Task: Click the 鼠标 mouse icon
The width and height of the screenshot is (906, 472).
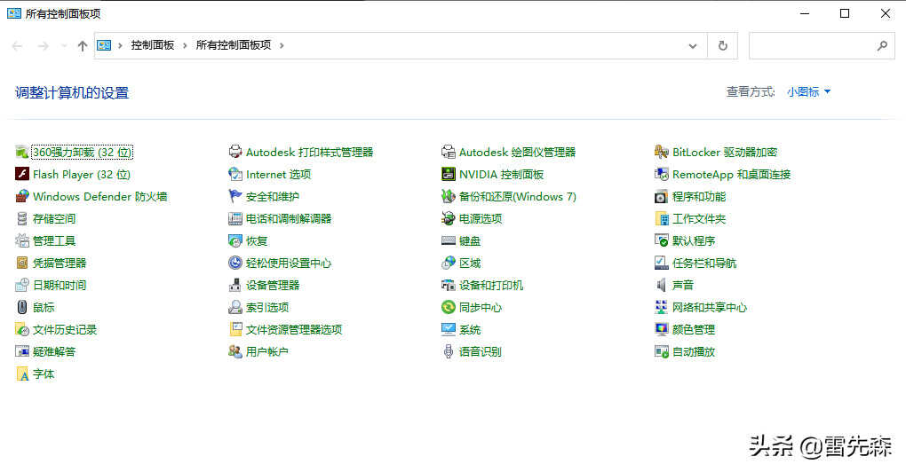Action: click(x=22, y=308)
